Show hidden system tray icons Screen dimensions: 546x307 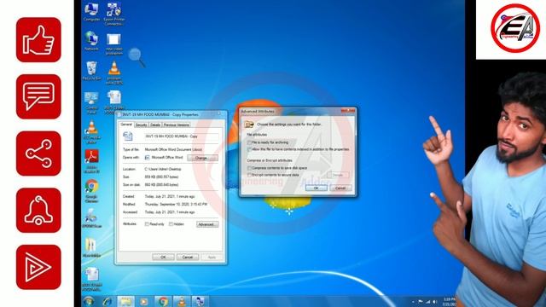coord(413,302)
